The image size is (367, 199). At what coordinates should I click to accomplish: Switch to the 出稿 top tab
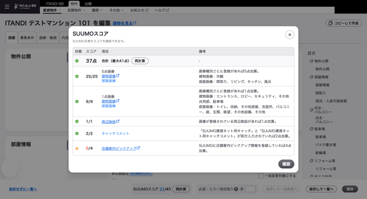click(x=88, y=4)
